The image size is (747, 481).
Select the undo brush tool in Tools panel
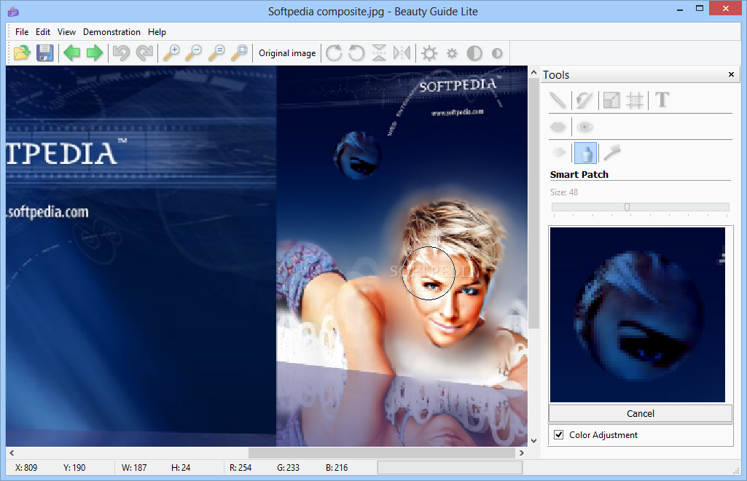pos(584,100)
